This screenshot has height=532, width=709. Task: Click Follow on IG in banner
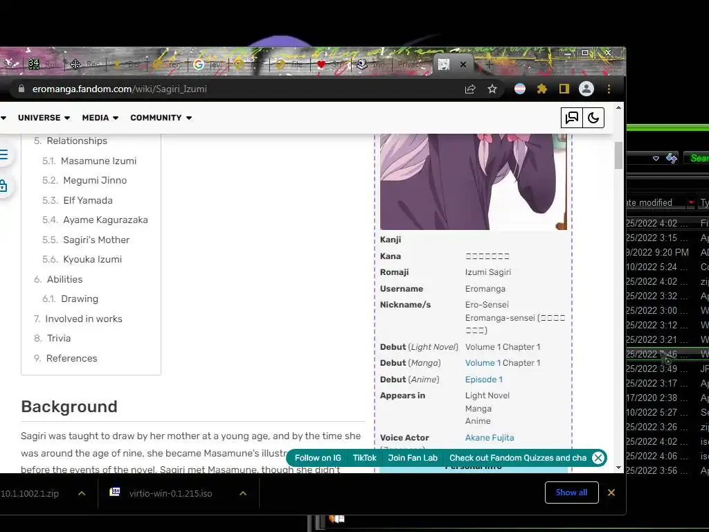[x=318, y=458]
